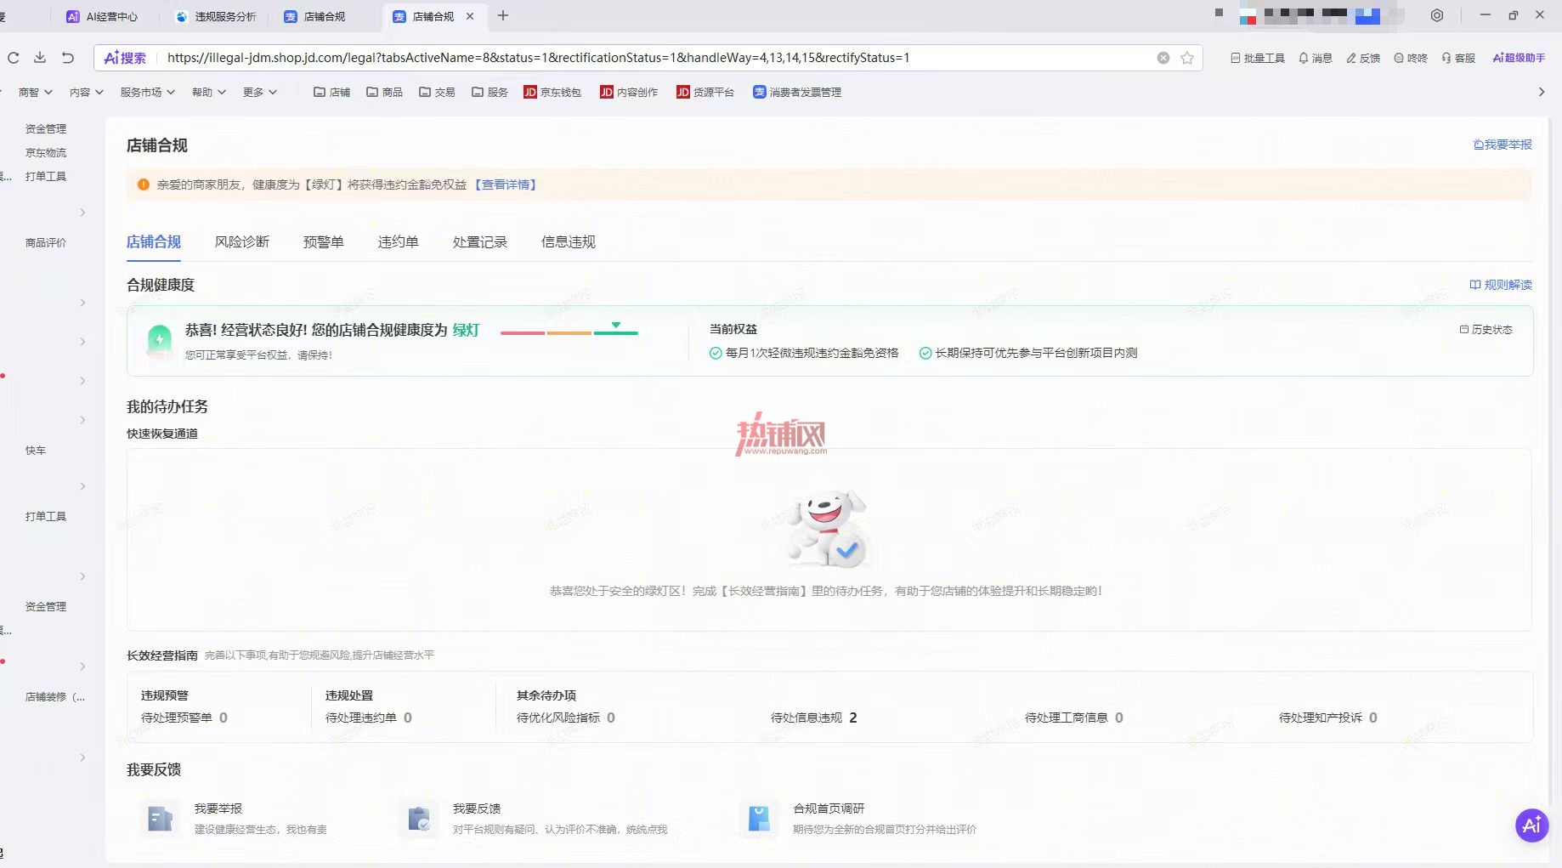
Task: Open 待处理知产投诉 count
Action: tap(1328, 718)
